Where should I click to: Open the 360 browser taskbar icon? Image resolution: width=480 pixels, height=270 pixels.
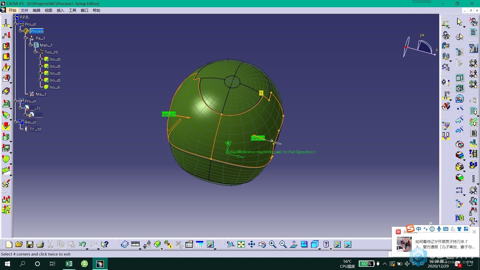pyautogui.click(x=84, y=264)
